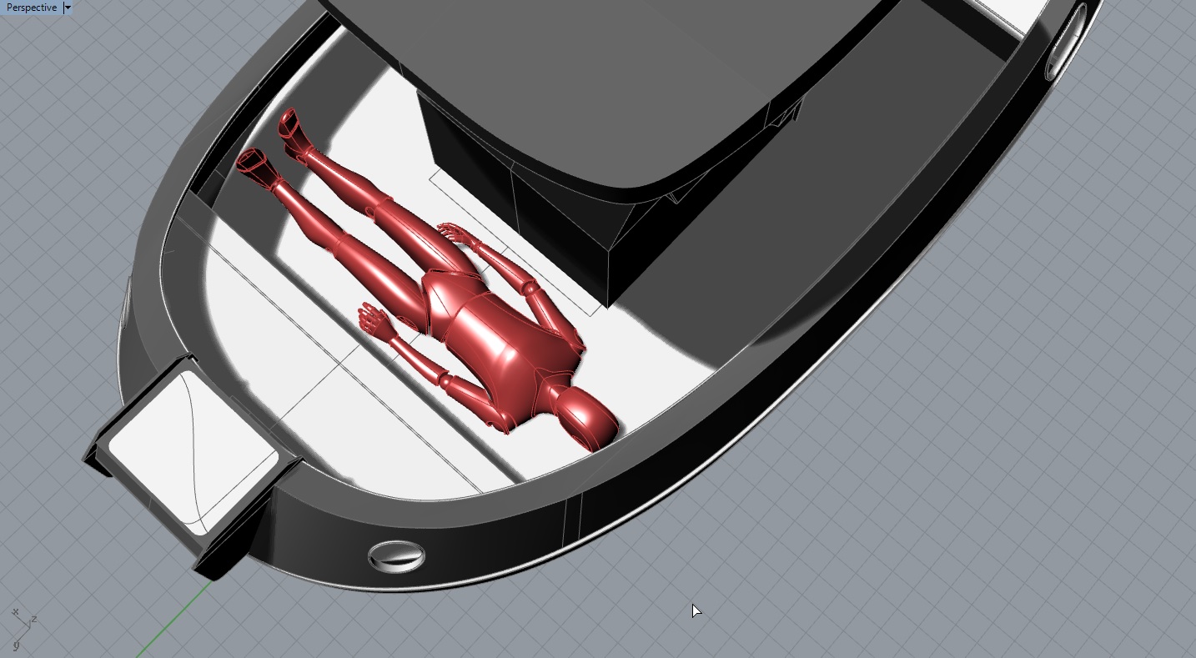Open the Perspective viewport dropdown arrow
This screenshot has height=658, width=1196.
pos(68,8)
